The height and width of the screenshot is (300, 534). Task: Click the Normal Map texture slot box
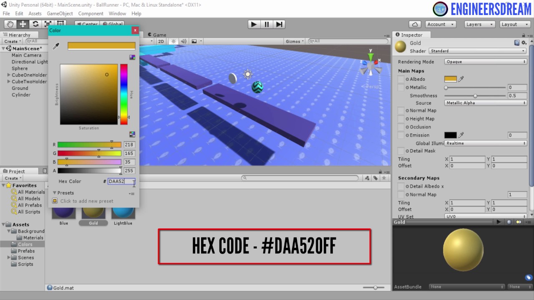tap(401, 110)
